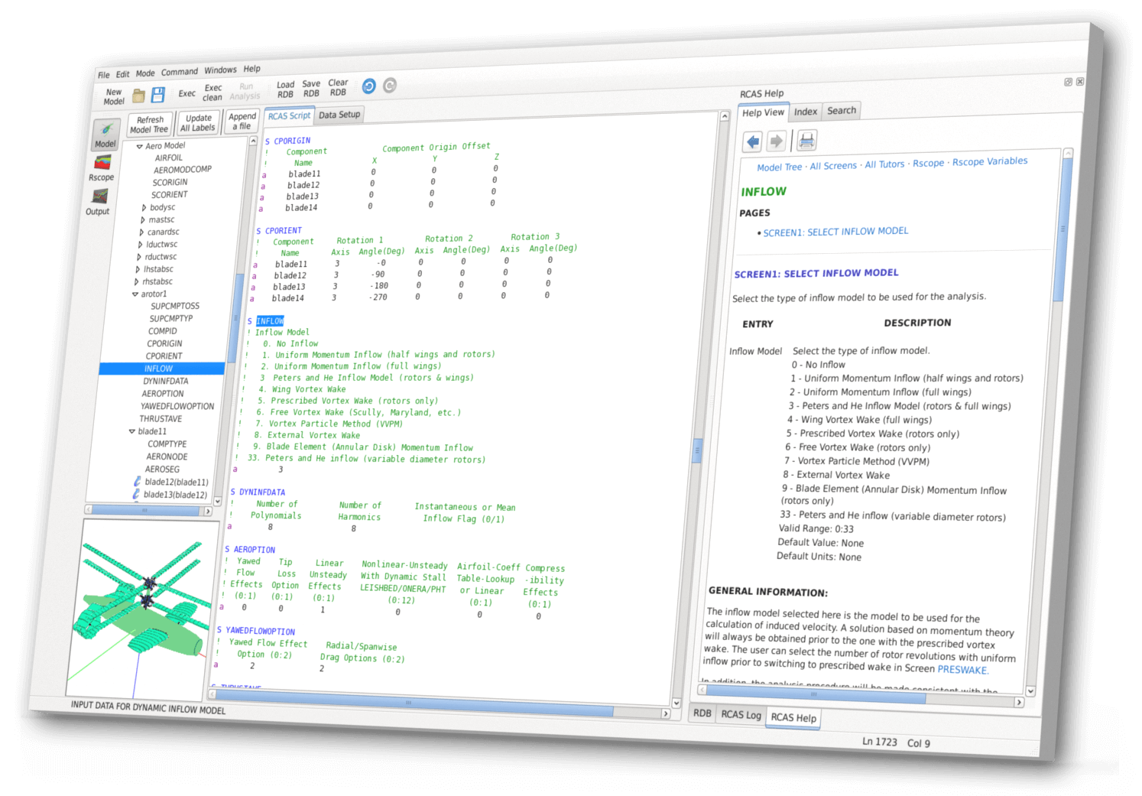Expand the canardsc tree node
Screen dimensions: 1142x796
[x=141, y=232]
